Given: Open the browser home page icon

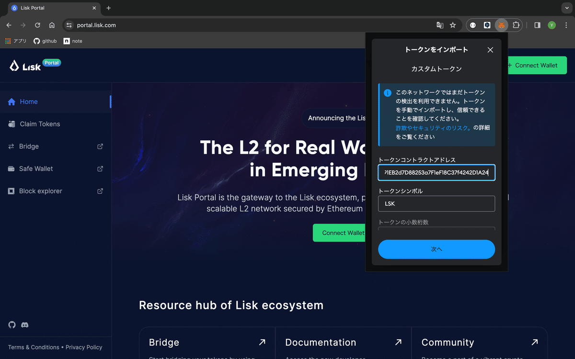Looking at the screenshot, I should coord(52,25).
